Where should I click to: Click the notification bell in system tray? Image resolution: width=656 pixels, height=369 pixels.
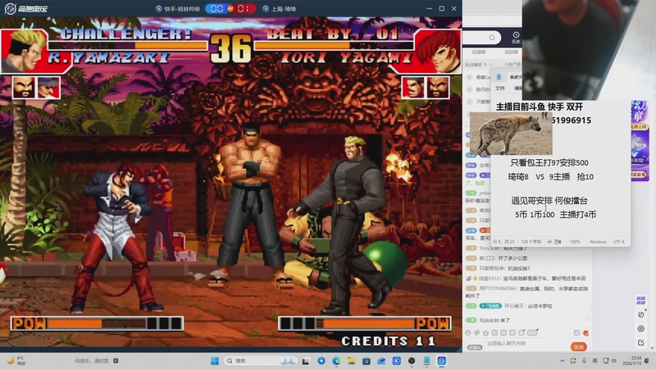(647, 361)
